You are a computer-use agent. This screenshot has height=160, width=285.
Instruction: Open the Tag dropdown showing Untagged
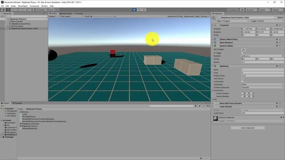pos(235,21)
